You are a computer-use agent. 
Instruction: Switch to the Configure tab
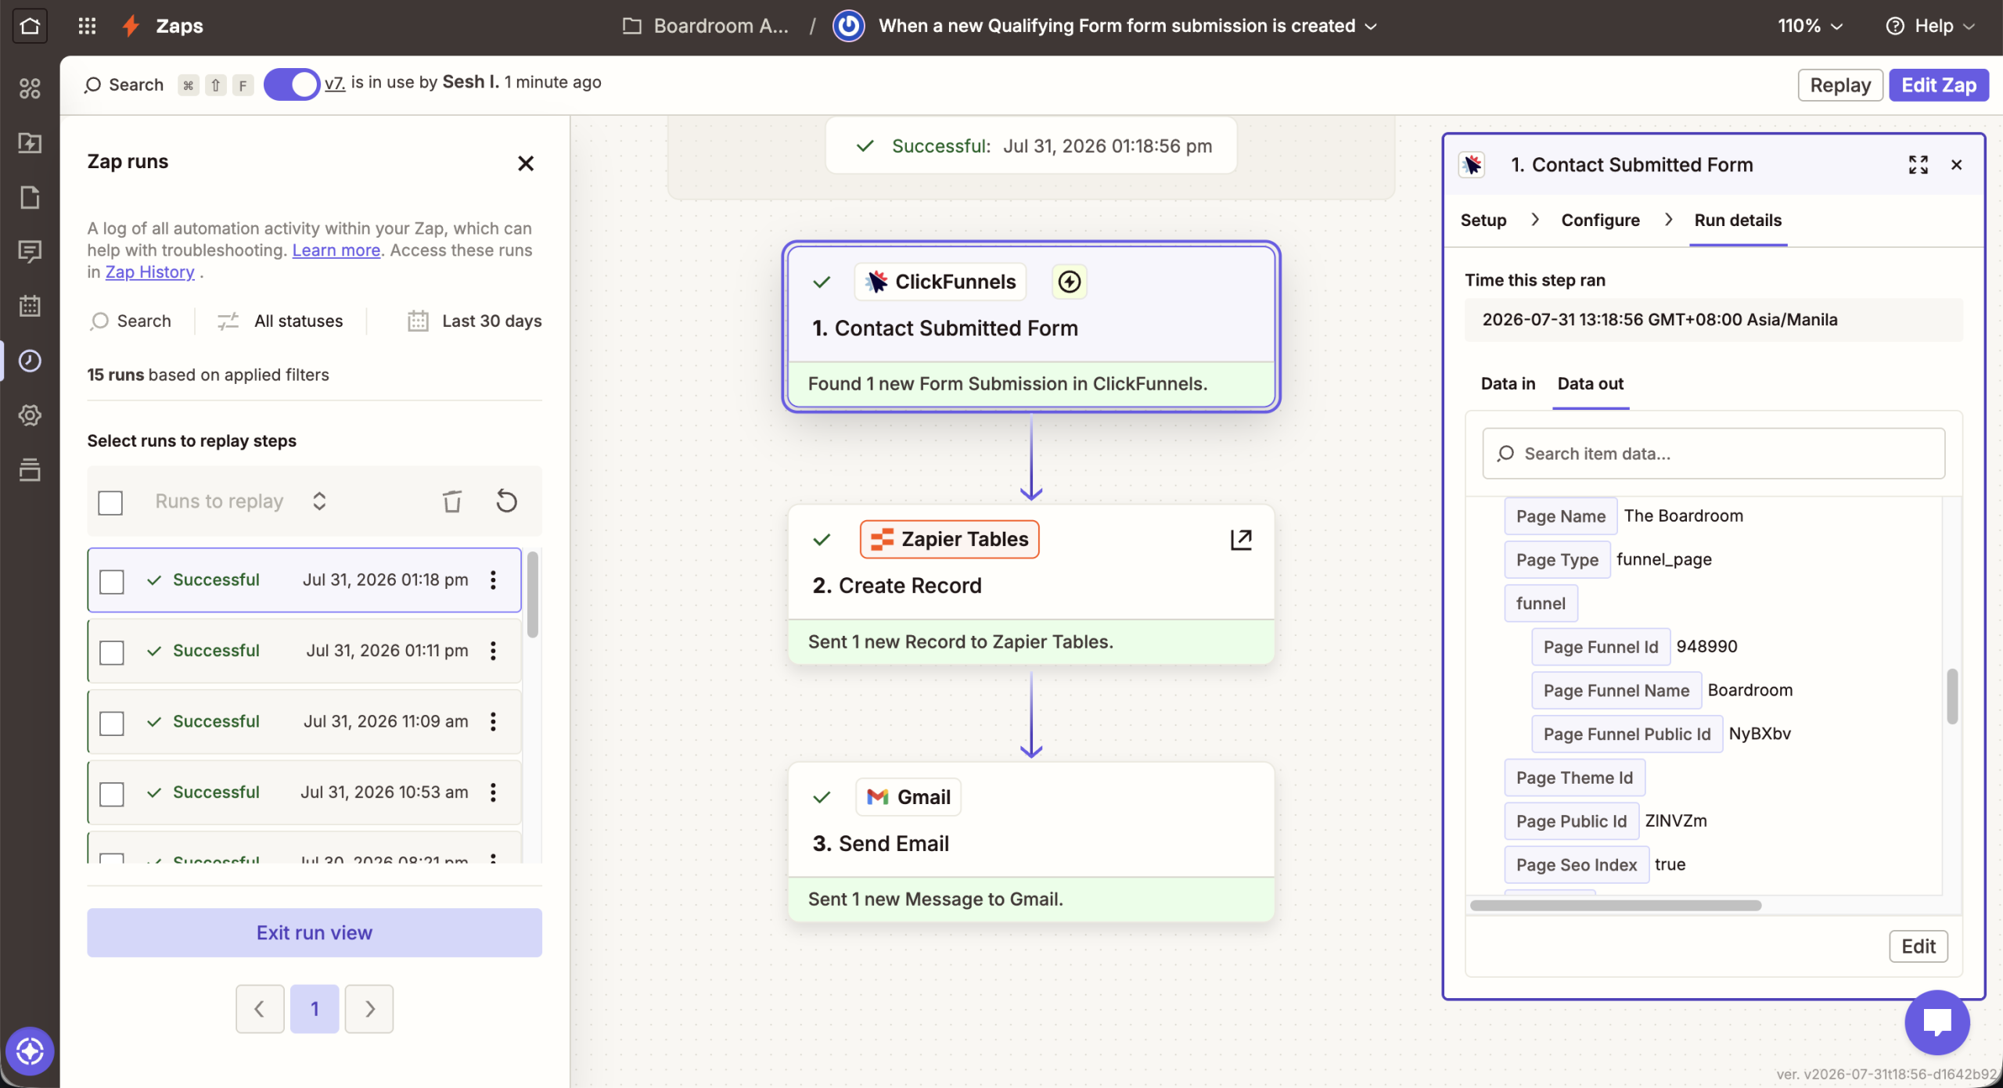tap(1600, 221)
